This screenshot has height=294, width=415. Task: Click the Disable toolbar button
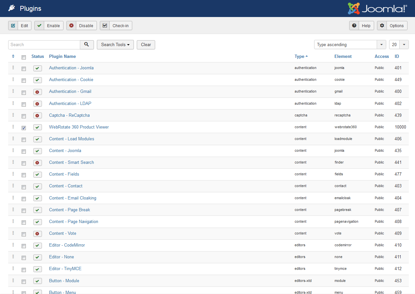[x=81, y=26]
